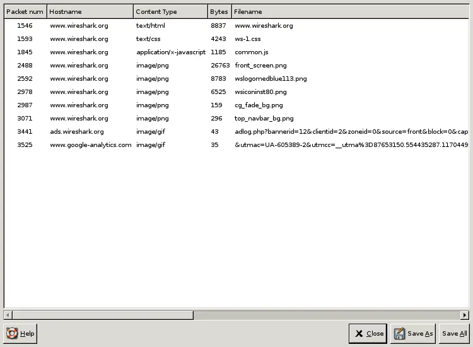Click the Filename column header
Viewport: 473px width, 347px height.
click(x=350, y=11)
